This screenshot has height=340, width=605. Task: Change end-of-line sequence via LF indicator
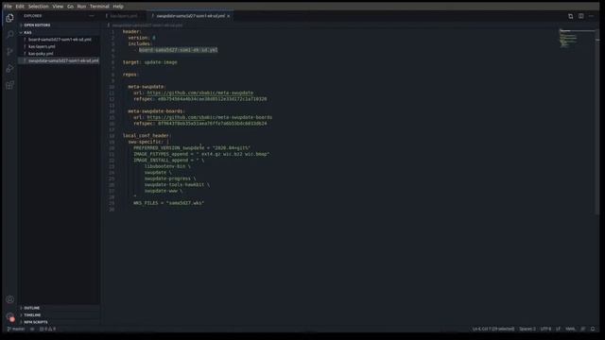[558, 329]
